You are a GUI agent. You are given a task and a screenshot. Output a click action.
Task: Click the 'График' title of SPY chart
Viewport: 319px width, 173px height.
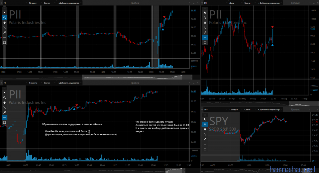click(x=295, y=109)
